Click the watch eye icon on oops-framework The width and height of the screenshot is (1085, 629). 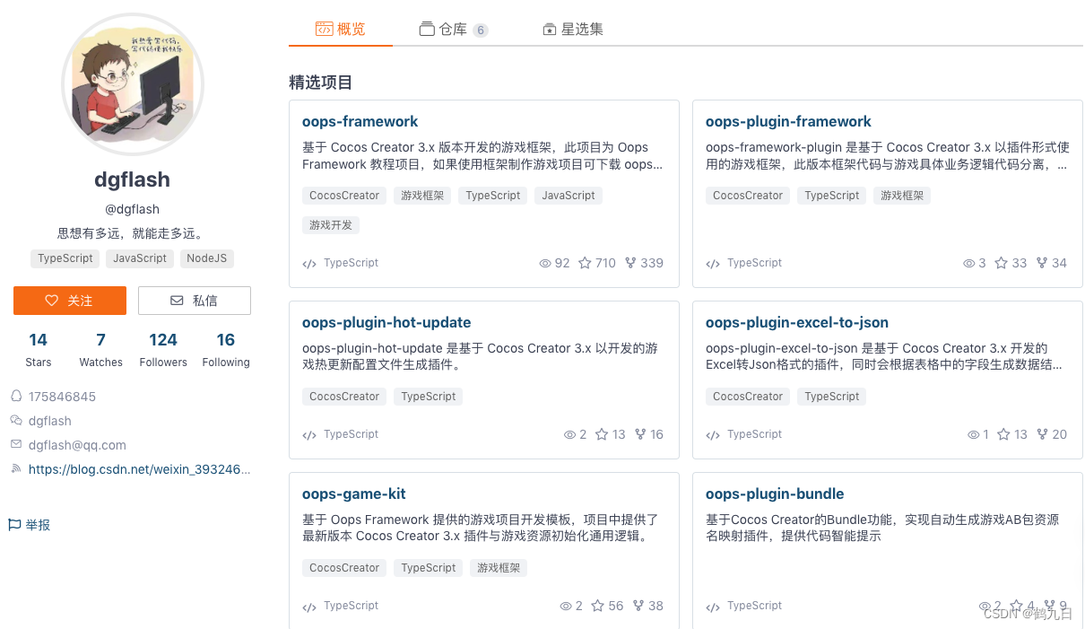click(544, 263)
